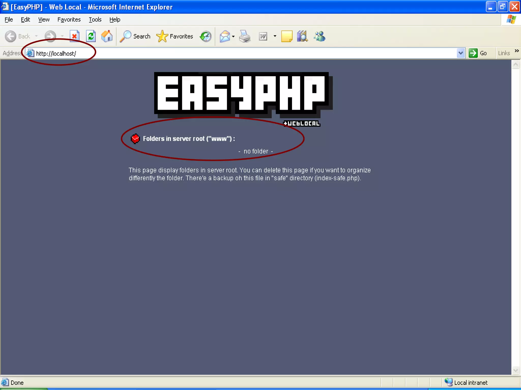Expand the Links toolbar chevron
The height and width of the screenshot is (390, 521).
point(517,51)
